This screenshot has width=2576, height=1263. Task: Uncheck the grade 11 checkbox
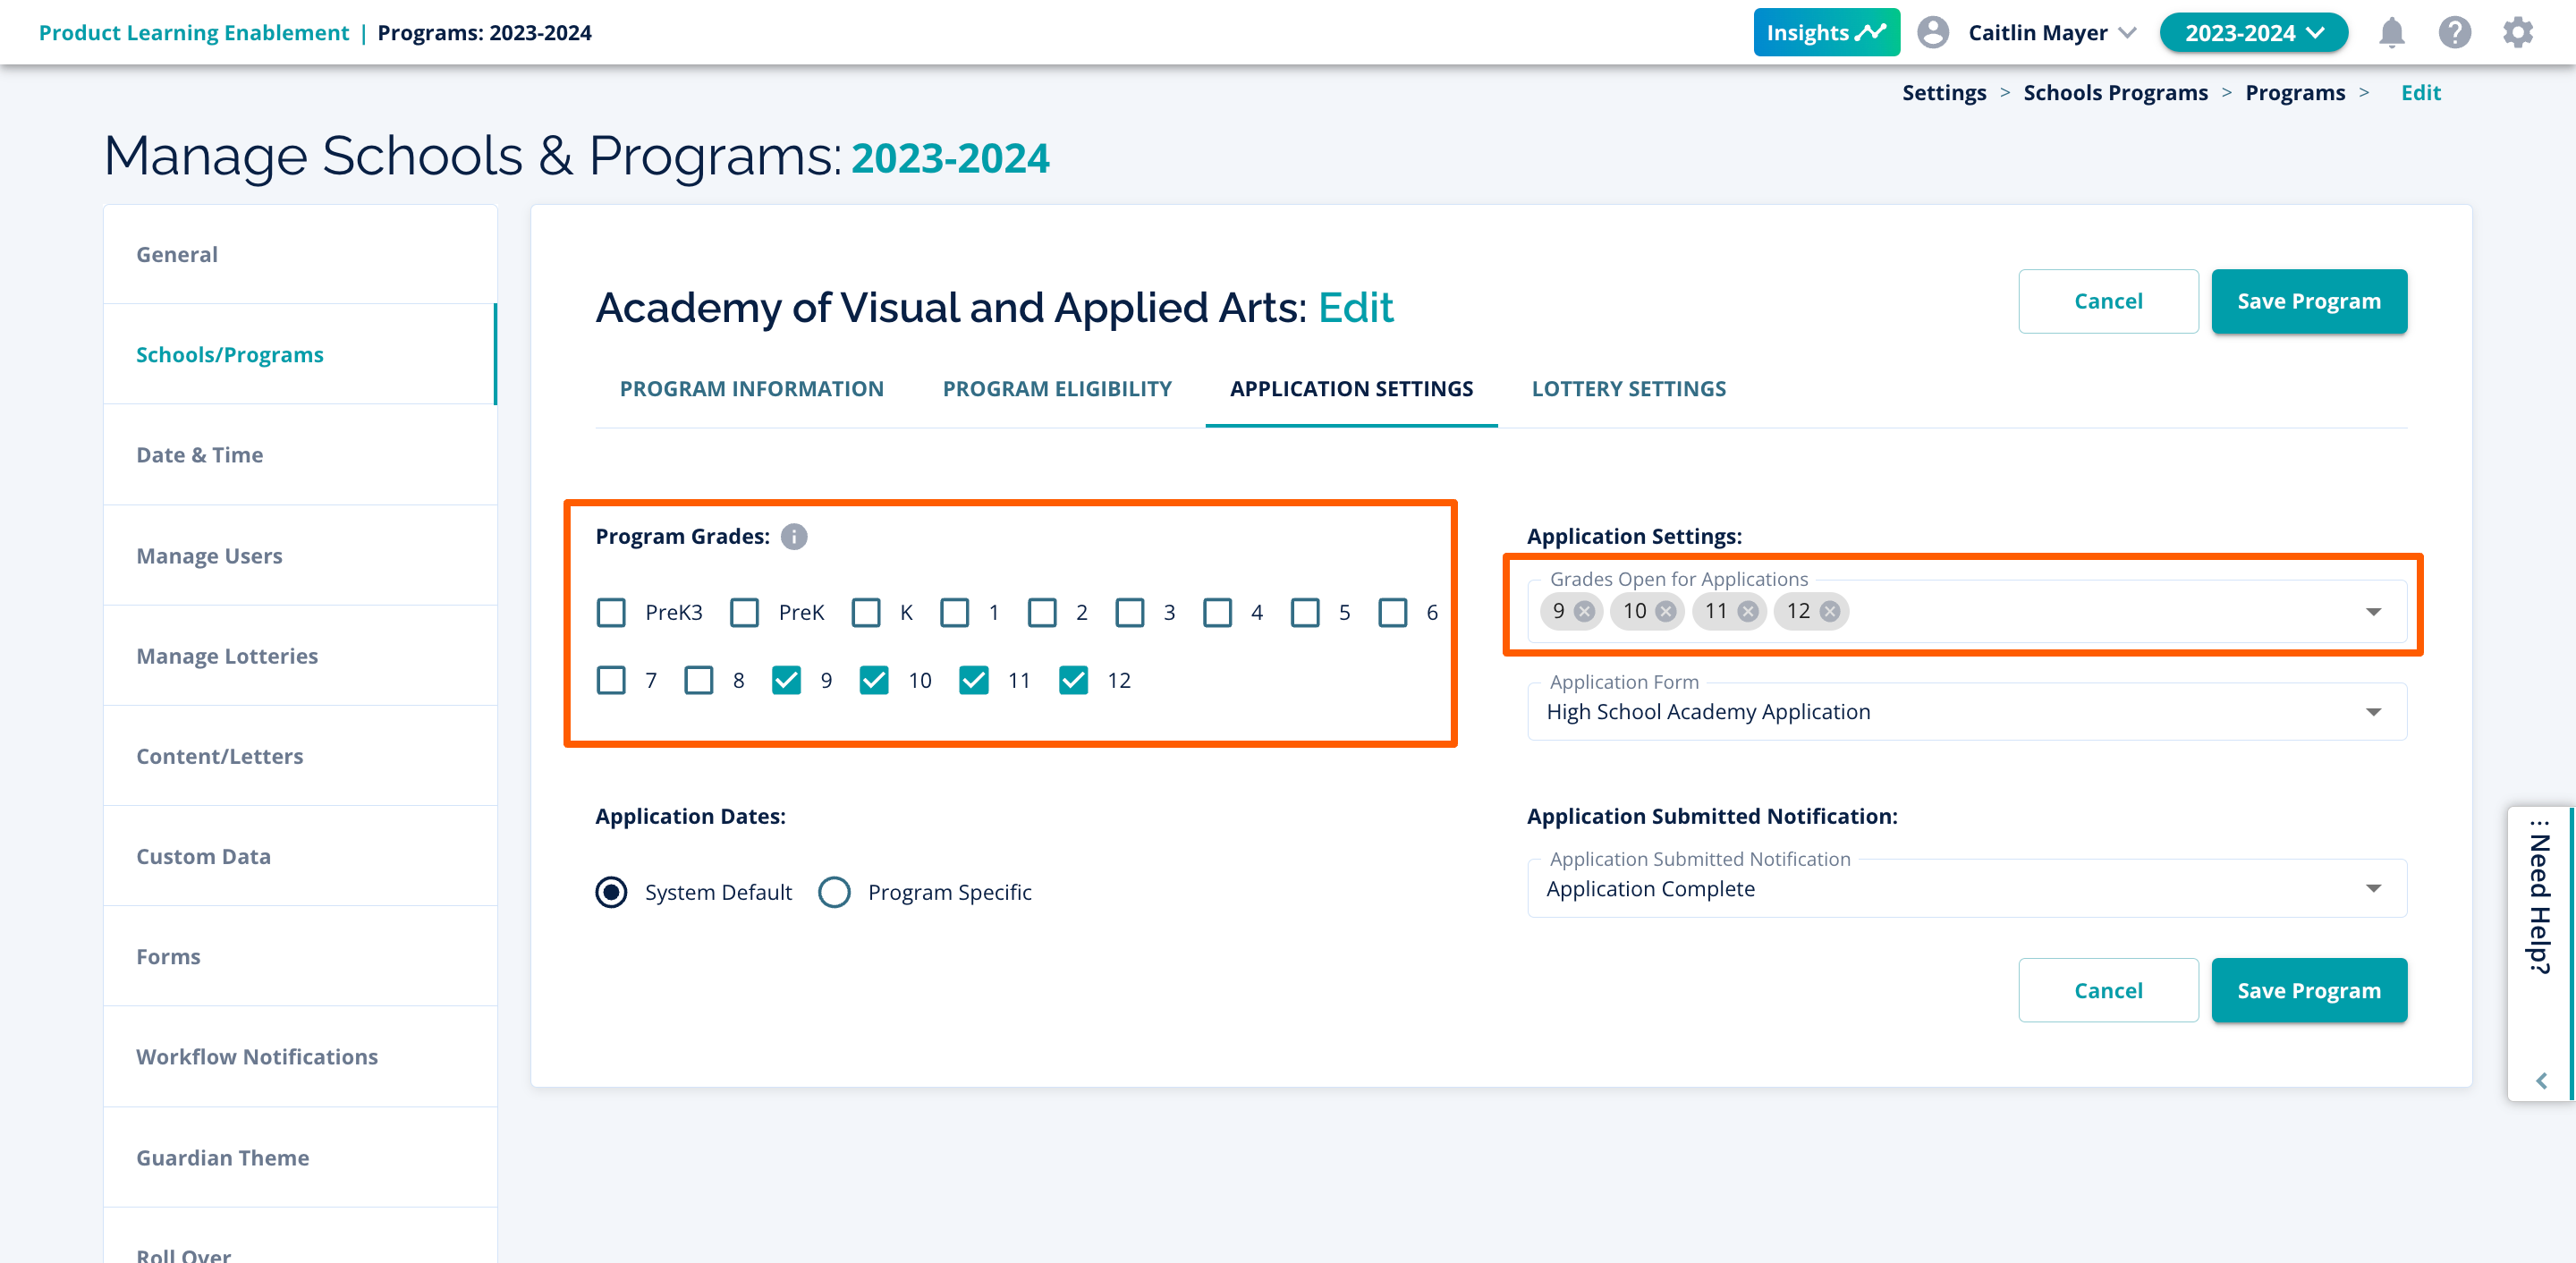pyautogui.click(x=973, y=681)
